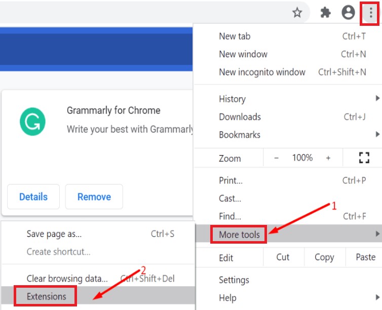This screenshot has height=310, width=382.
Task: Choose Print… from the menu
Action: point(288,180)
